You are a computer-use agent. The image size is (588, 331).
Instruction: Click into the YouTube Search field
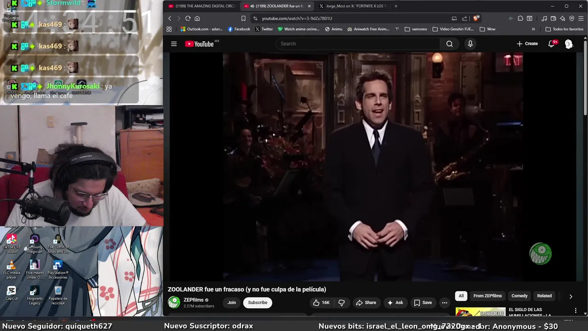(358, 44)
